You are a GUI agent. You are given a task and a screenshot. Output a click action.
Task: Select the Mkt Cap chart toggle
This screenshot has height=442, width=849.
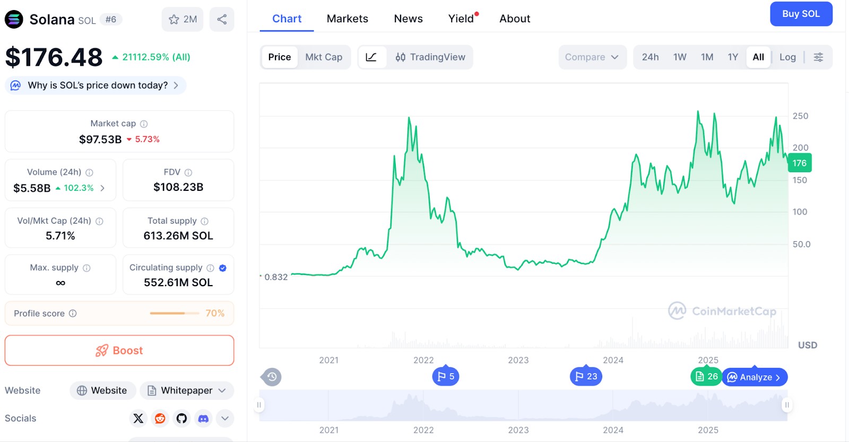(x=324, y=57)
